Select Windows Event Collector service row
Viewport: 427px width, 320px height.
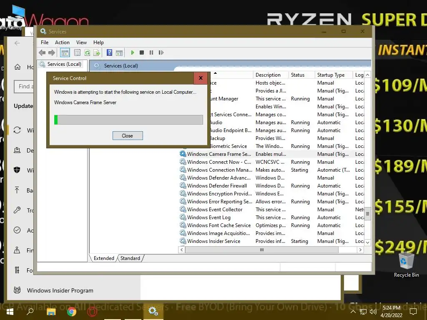(272, 209)
